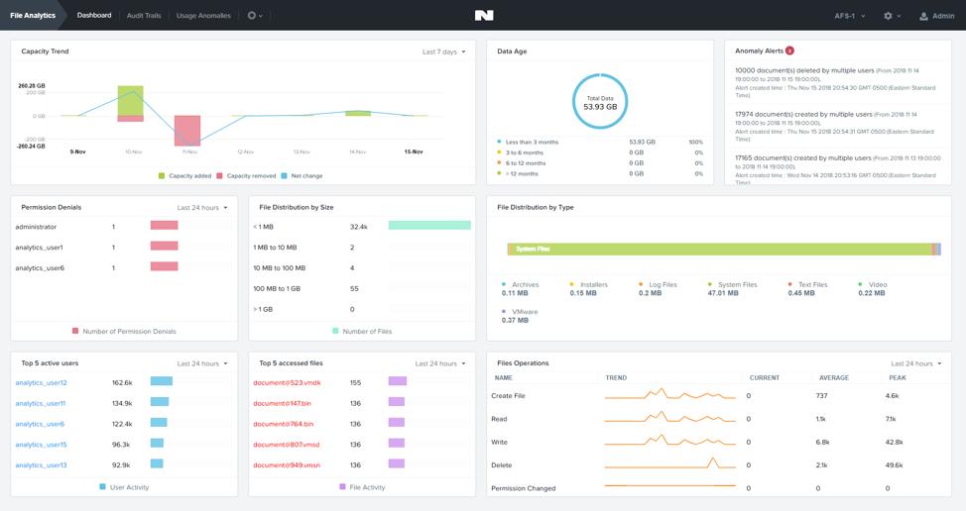Click the 100 MB to 1 GB row
This screenshot has height=511, width=966.
click(362, 288)
